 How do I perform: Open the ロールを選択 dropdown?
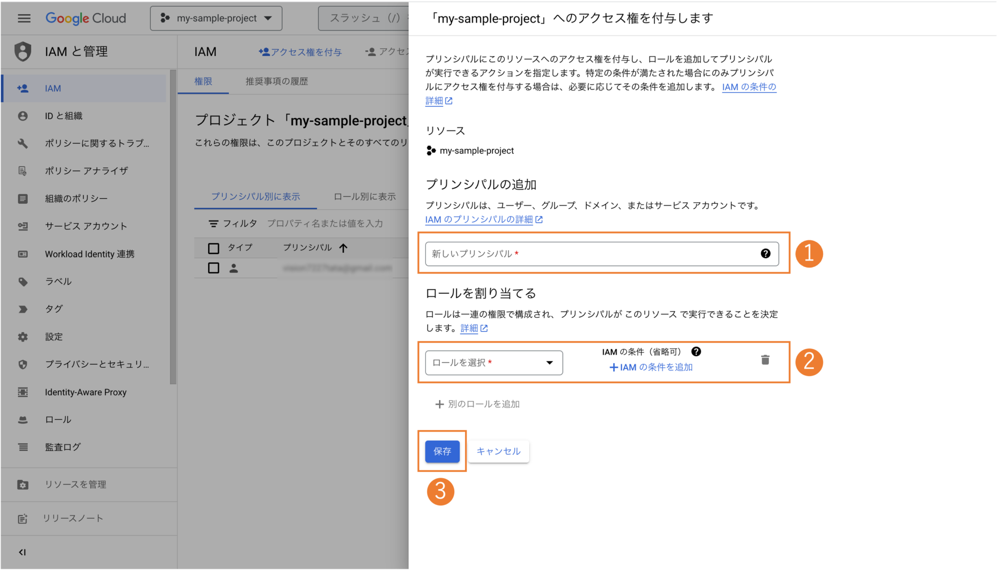493,362
